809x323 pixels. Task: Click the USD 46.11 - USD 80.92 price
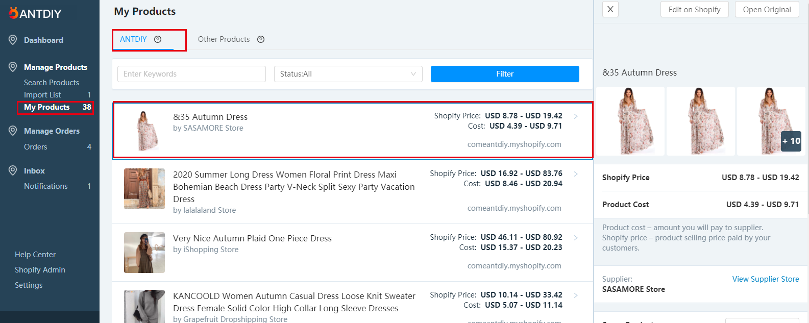(522, 237)
